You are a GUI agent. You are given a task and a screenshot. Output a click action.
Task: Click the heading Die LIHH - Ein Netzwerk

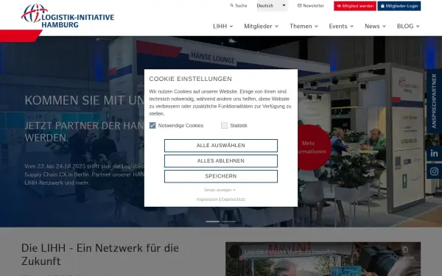pyautogui.click(x=100, y=255)
